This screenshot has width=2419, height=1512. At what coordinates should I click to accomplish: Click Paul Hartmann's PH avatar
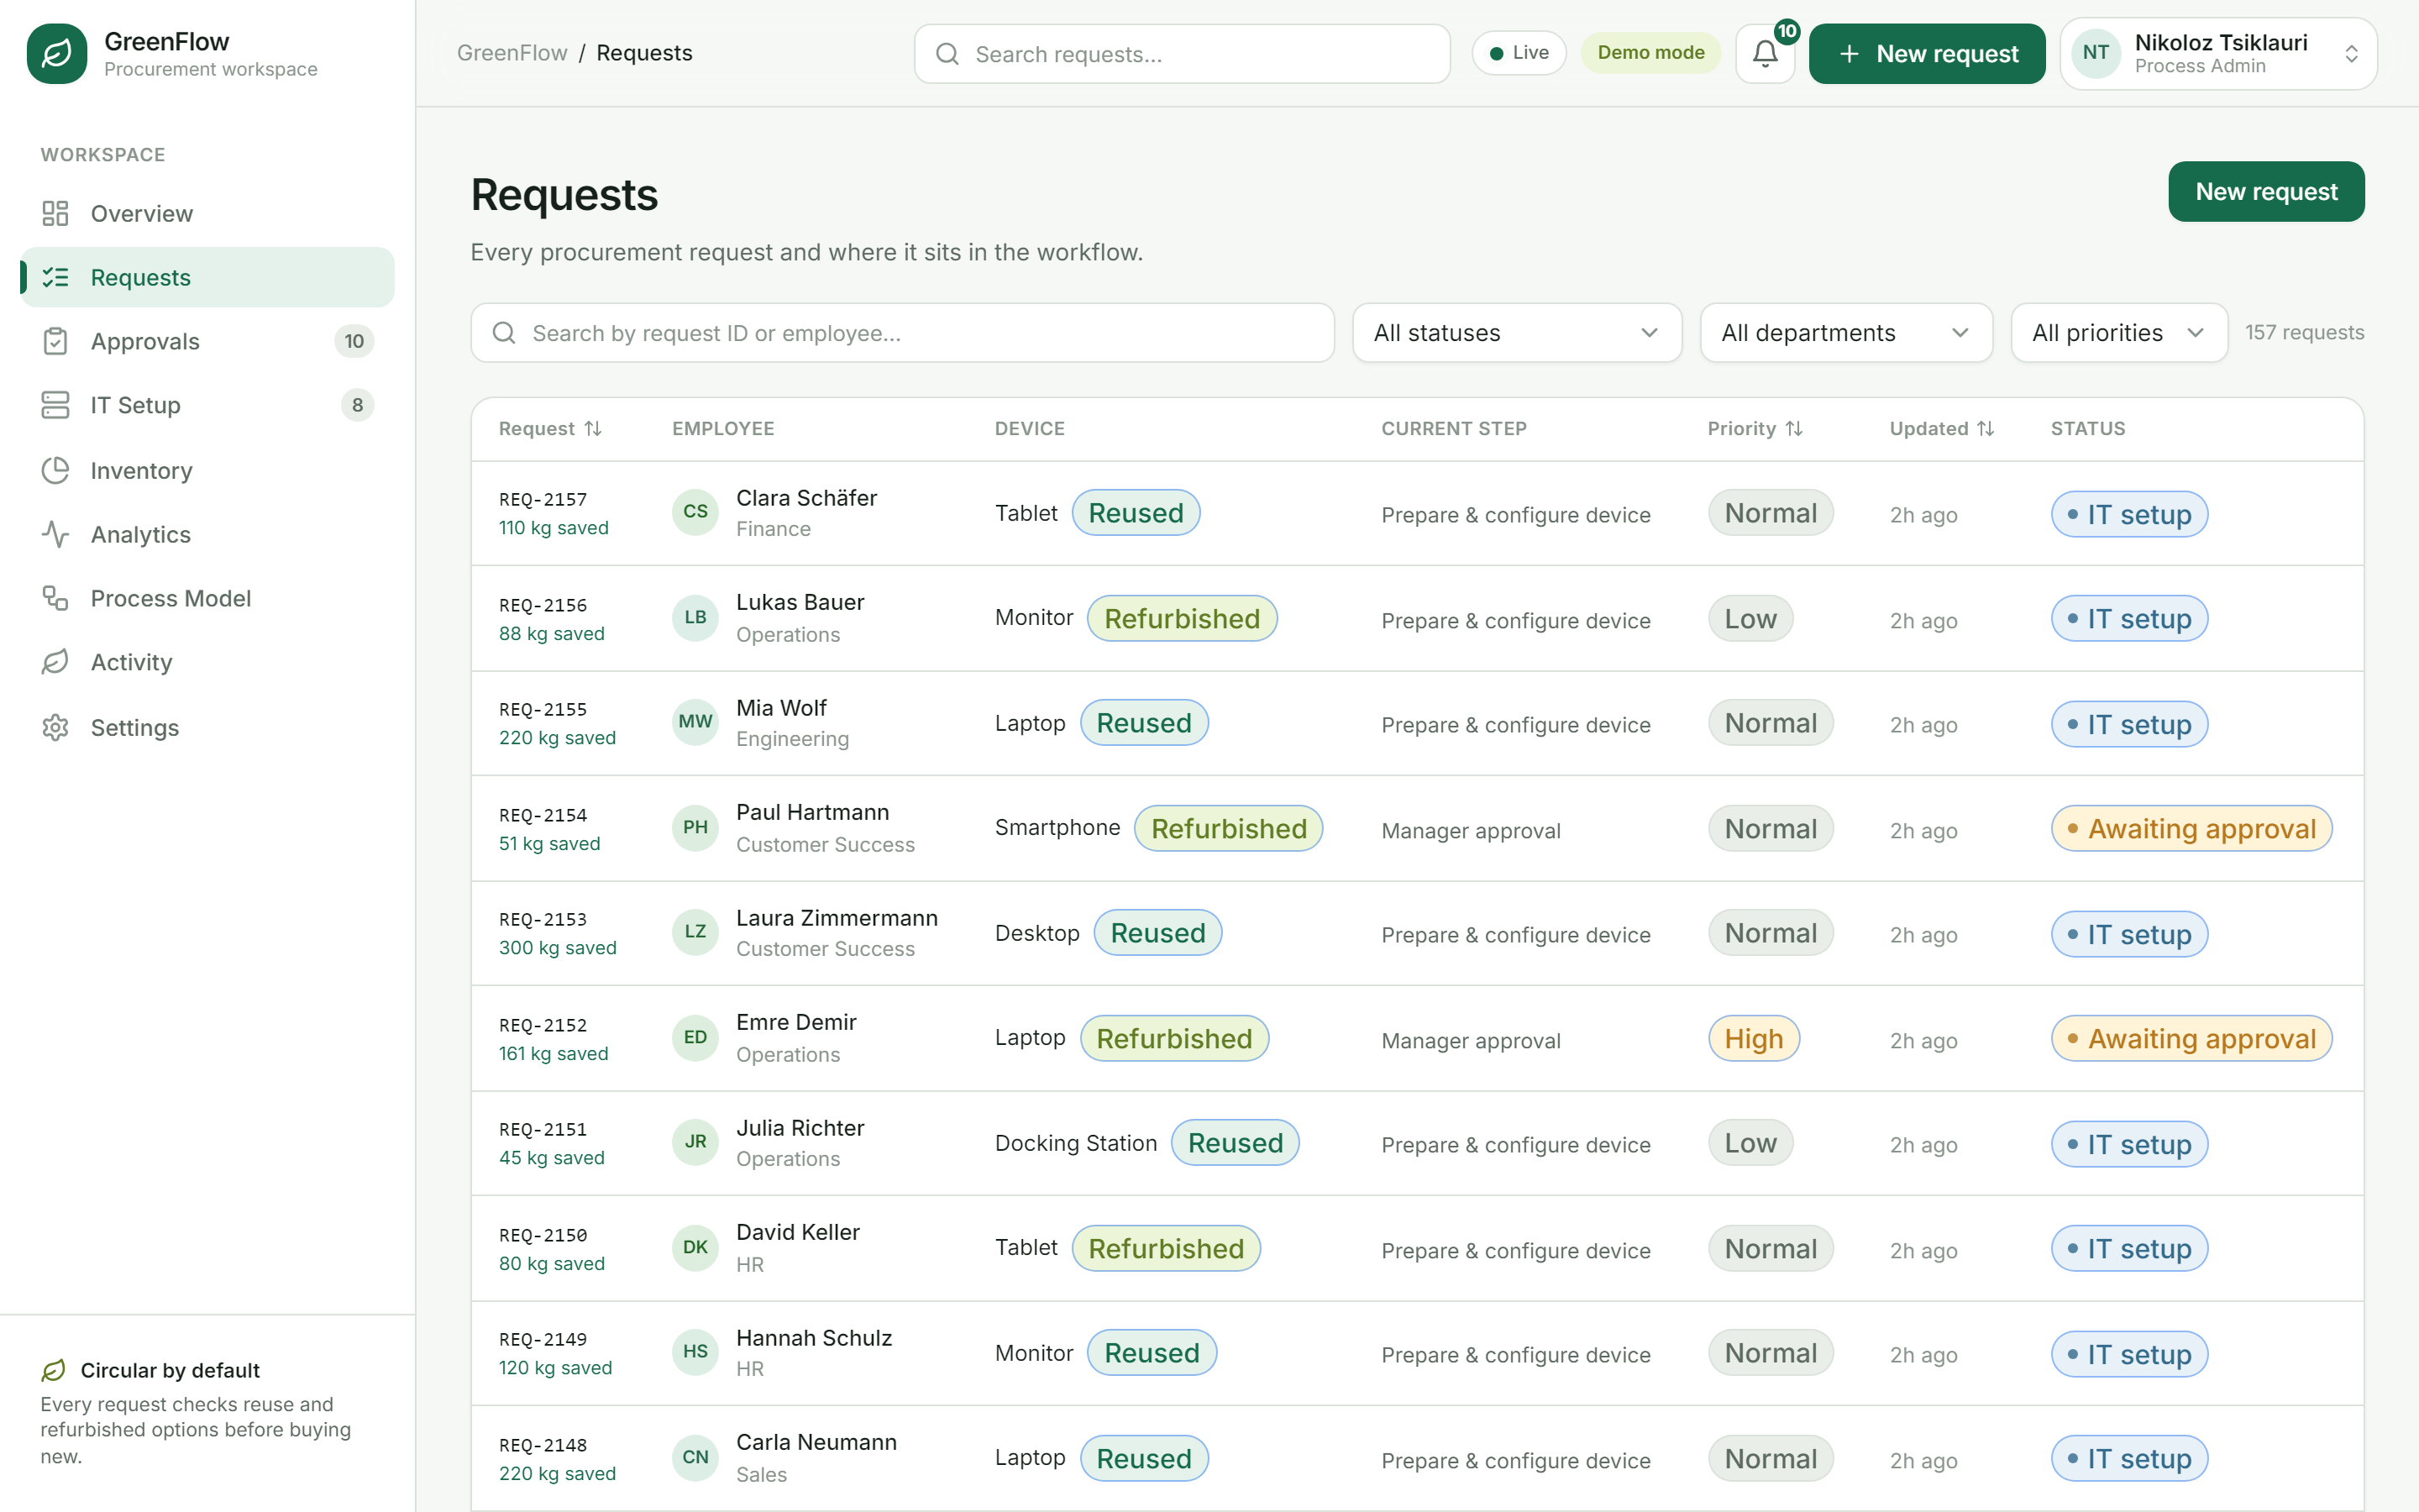click(x=695, y=827)
